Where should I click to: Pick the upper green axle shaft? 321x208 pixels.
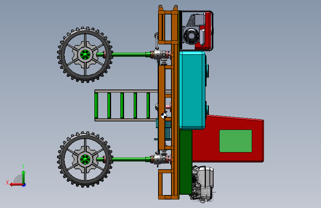pos(128,55)
